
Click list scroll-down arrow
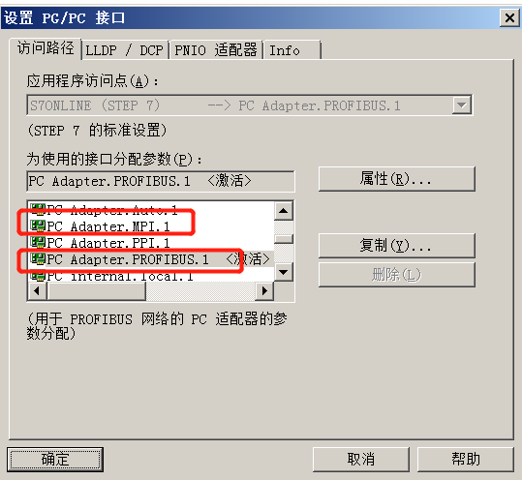284,272
